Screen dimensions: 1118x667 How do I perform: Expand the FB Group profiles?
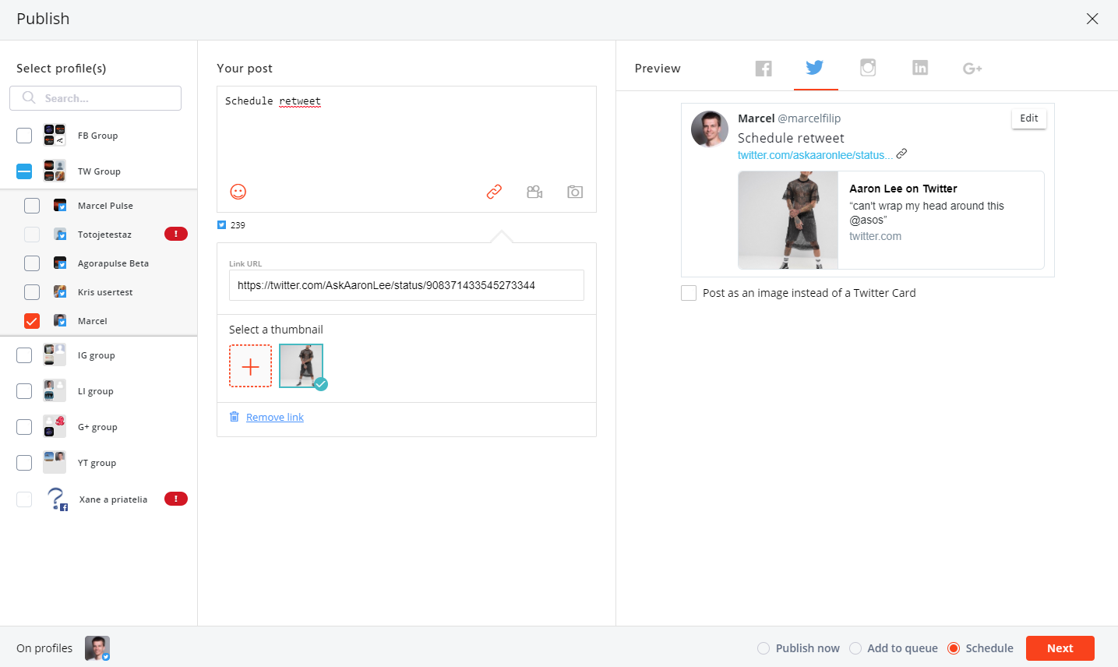pyautogui.click(x=97, y=136)
